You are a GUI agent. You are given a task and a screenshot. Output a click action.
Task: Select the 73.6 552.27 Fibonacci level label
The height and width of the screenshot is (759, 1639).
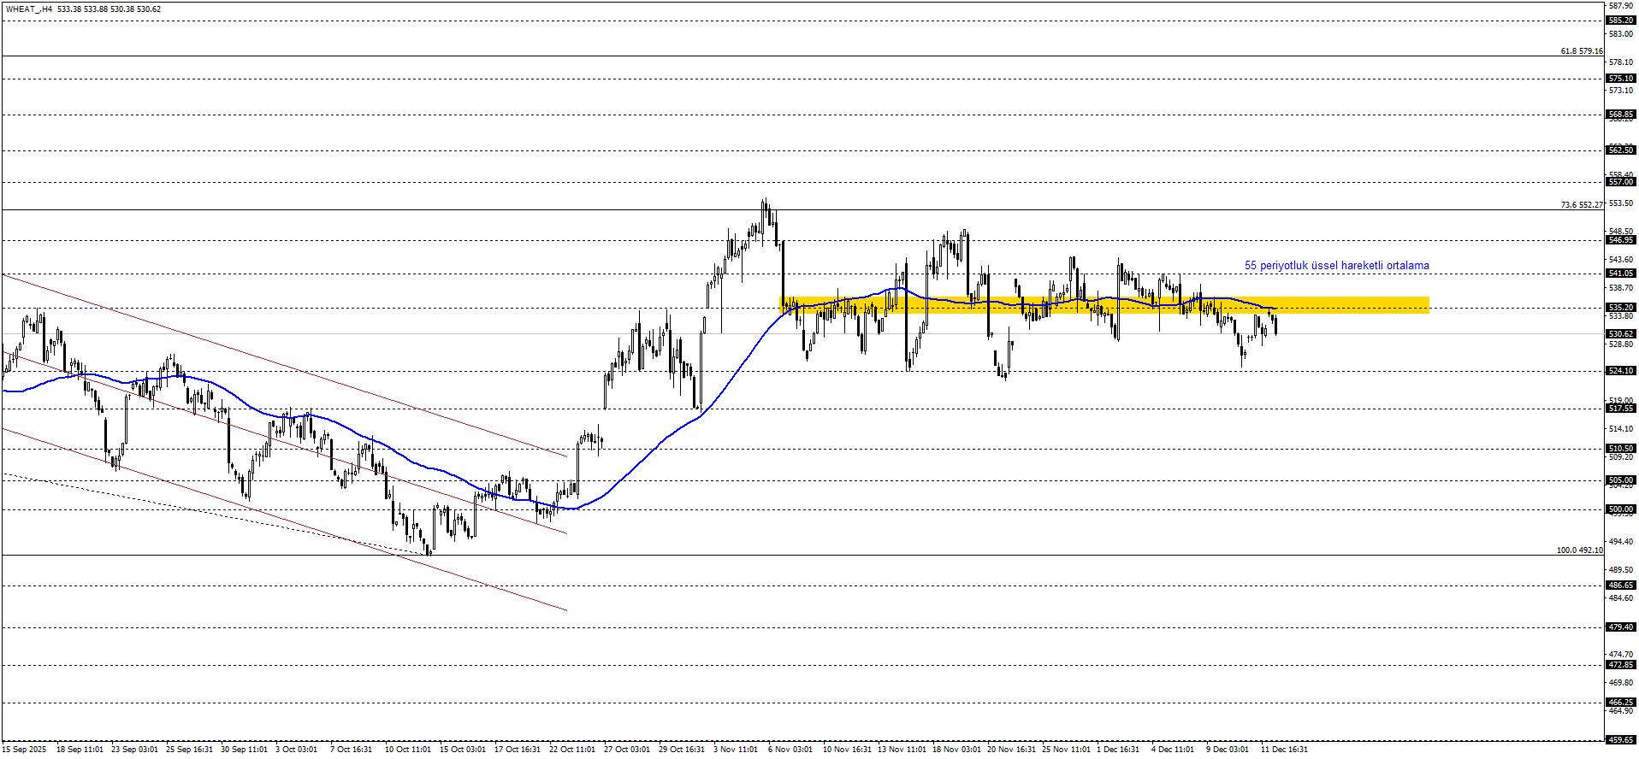tap(1581, 205)
